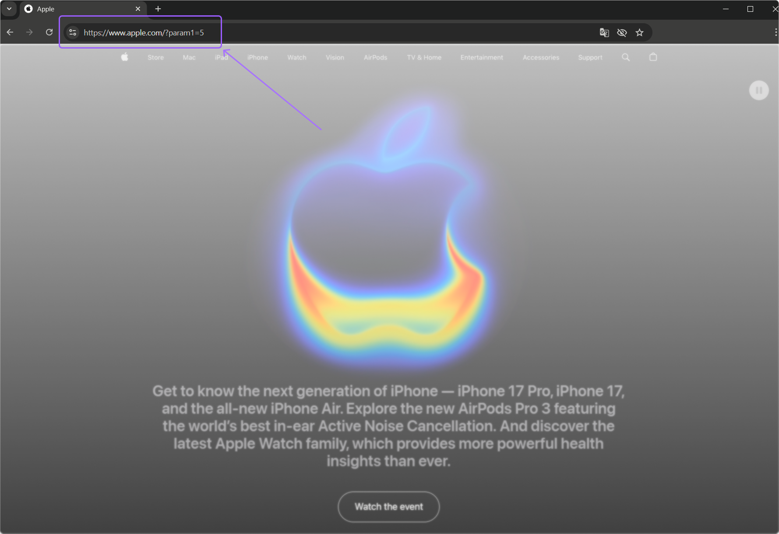Pause the hero animation

point(759,91)
